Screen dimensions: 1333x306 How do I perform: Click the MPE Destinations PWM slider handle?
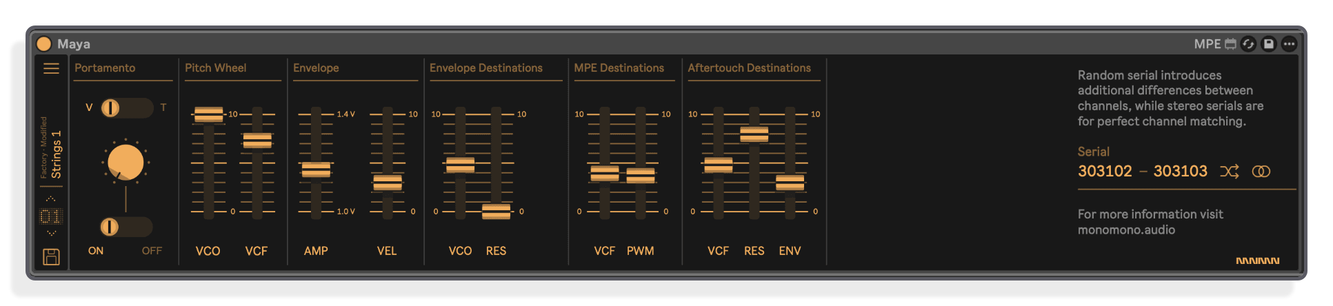pyautogui.click(x=641, y=176)
